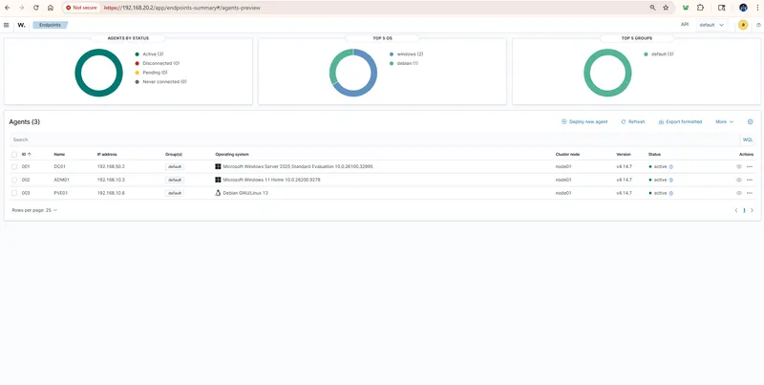Open the tab search icon in browser toolbar
This screenshot has width=764, height=385.
722,8
